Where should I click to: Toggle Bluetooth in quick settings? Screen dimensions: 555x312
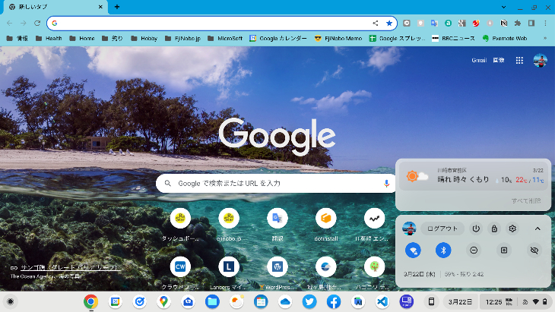click(443, 251)
